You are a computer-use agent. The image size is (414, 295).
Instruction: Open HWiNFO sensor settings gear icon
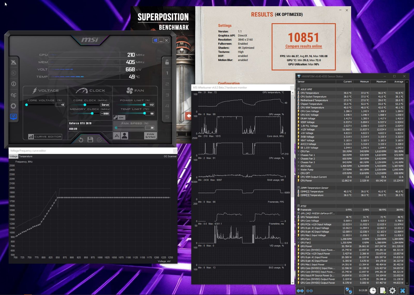392,291
